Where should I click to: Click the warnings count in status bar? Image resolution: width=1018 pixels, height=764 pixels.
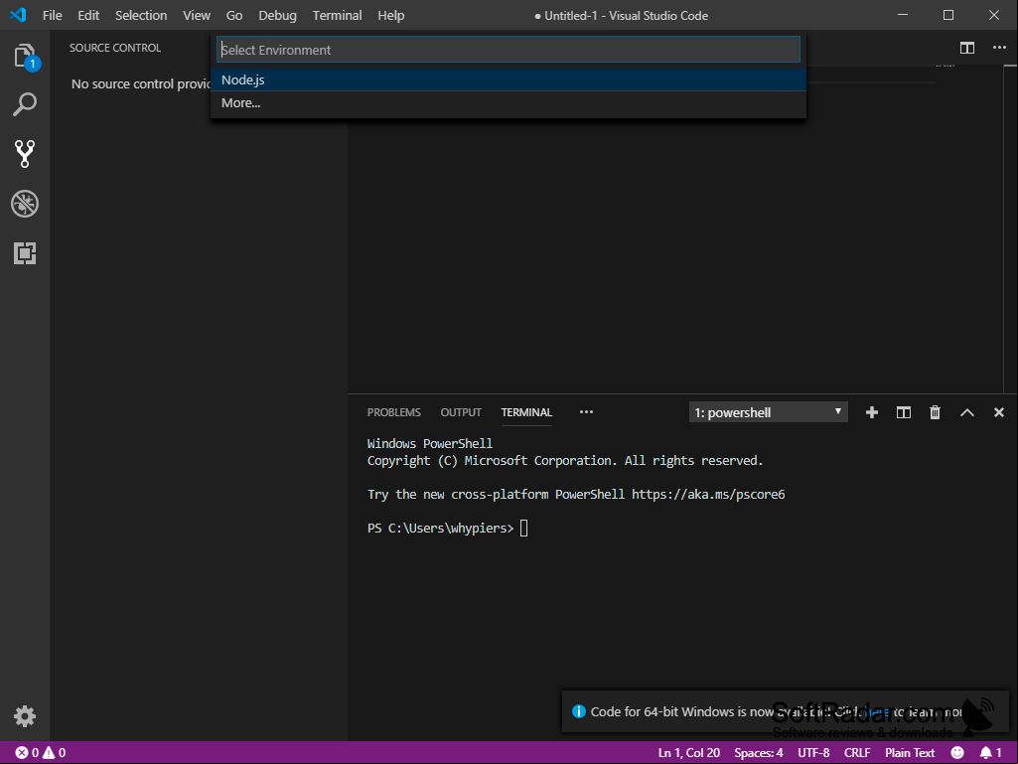(x=54, y=753)
